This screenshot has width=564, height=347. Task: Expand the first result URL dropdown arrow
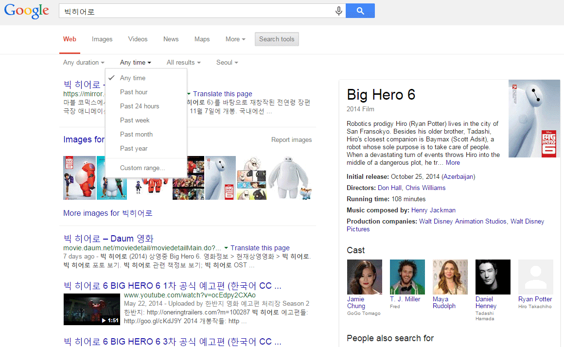(x=189, y=94)
